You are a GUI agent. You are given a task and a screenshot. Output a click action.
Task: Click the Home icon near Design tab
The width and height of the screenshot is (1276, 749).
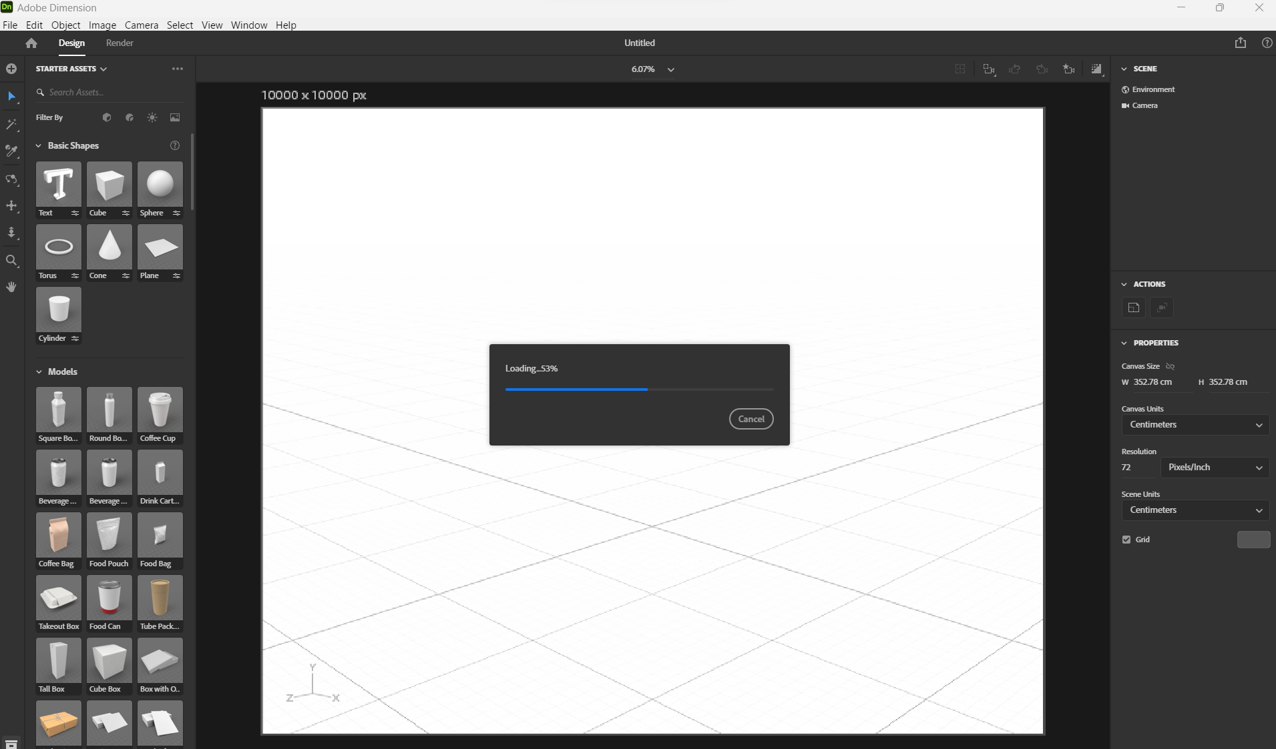tap(31, 43)
